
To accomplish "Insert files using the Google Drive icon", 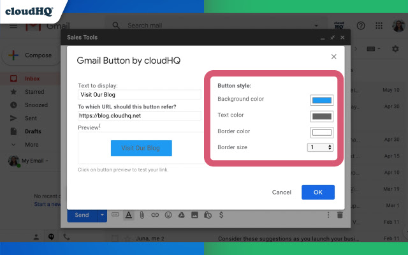I will click(x=181, y=215).
